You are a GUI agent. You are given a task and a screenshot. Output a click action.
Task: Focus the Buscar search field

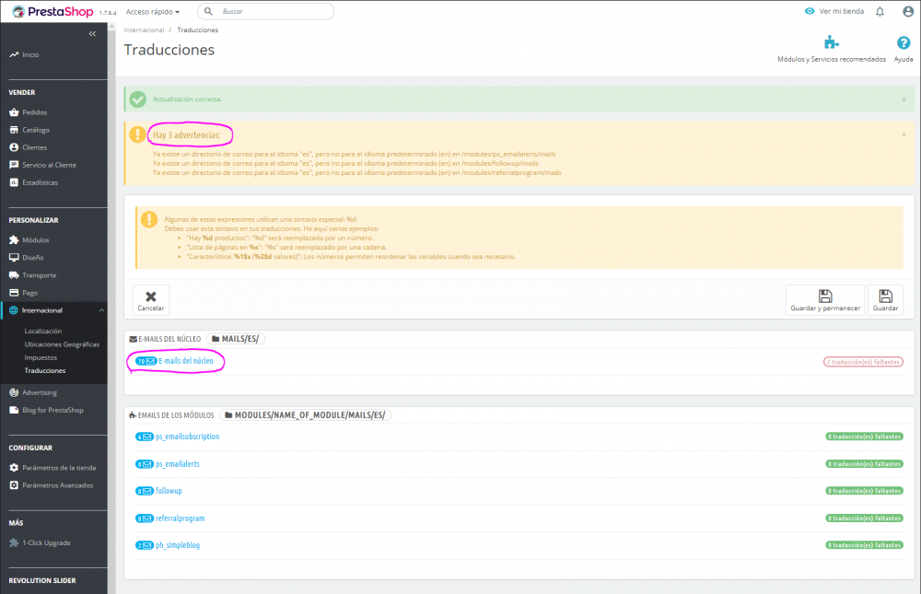(x=265, y=11)
